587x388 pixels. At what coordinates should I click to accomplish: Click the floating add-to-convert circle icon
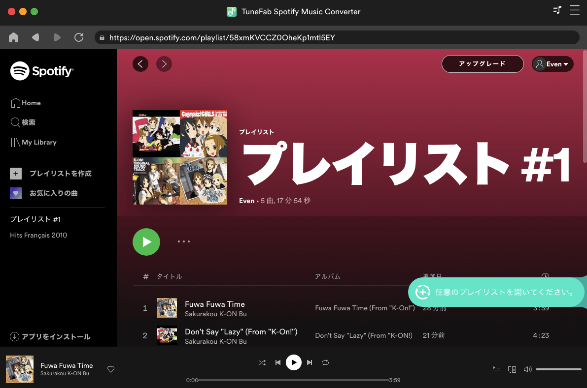coord(422,292)
